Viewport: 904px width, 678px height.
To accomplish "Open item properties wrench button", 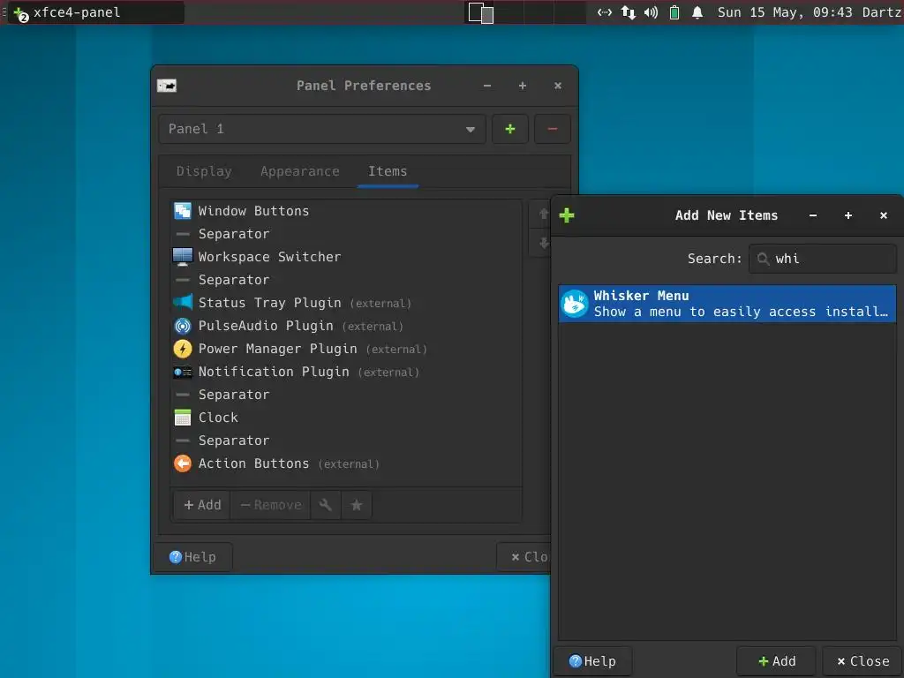I will (326, 505).
